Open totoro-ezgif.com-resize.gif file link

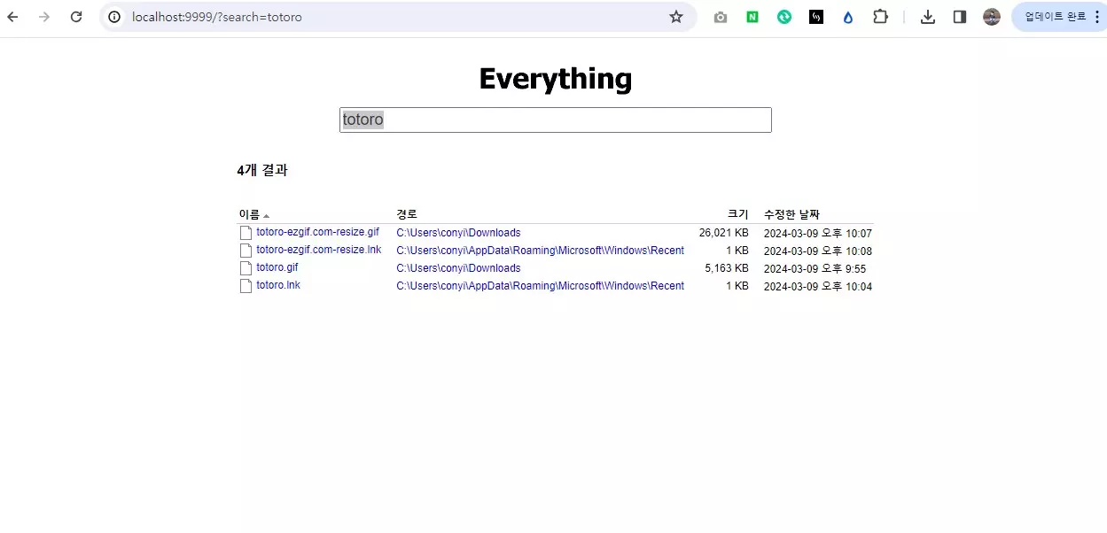317,232
